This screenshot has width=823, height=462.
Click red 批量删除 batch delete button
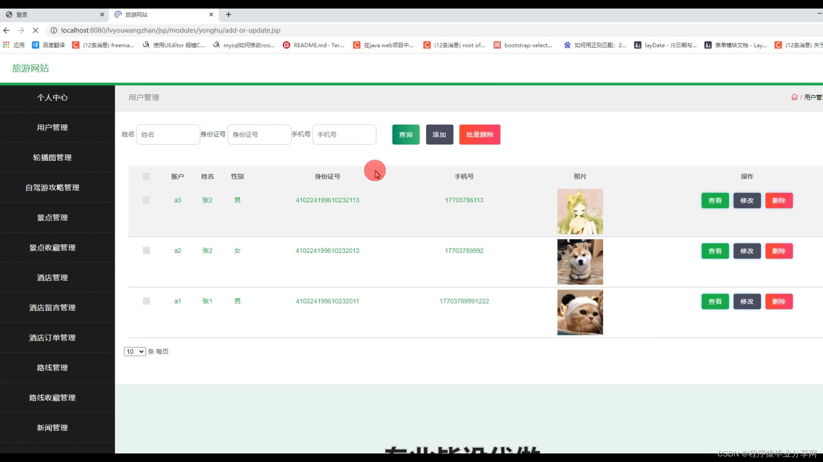click(479, 135)
